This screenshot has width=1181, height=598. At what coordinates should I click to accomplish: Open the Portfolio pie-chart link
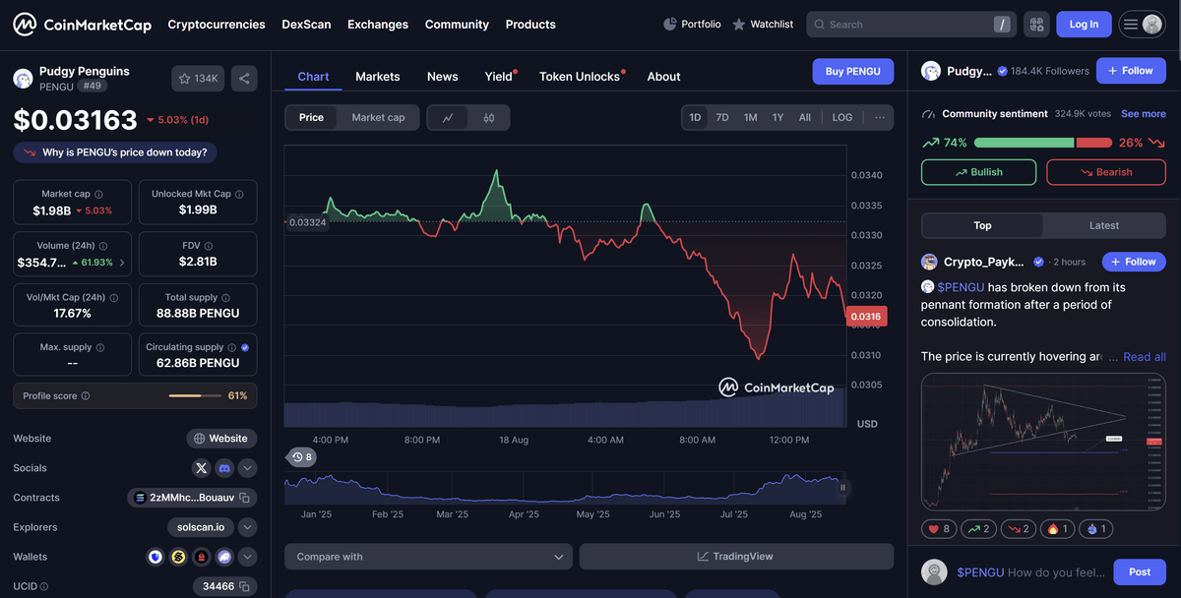692,25
